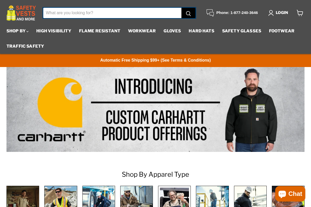Type in the search input field

click(111, 13)
